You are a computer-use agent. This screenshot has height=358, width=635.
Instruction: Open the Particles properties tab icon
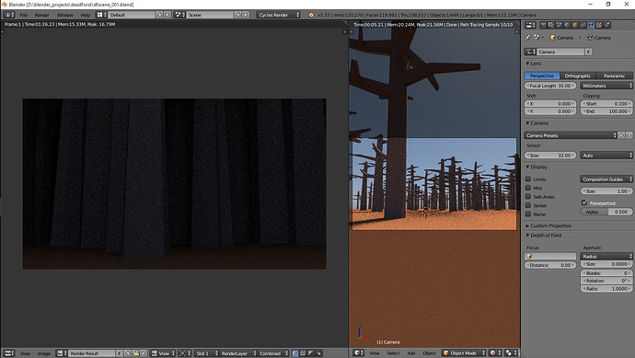pos(607,25)
